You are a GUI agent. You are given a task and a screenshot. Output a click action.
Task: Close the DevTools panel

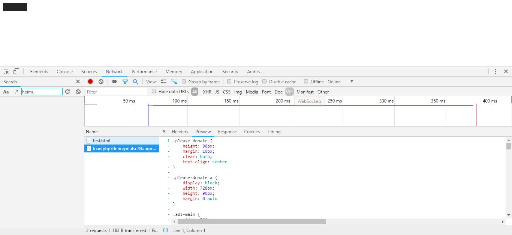point(506,71)
